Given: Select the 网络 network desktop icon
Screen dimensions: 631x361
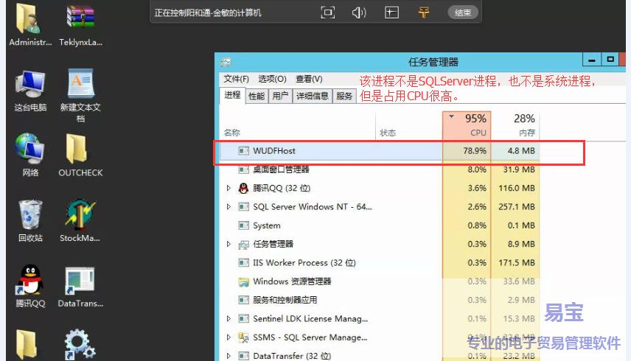Looking at the screenshot, I should tap(30, 149).
